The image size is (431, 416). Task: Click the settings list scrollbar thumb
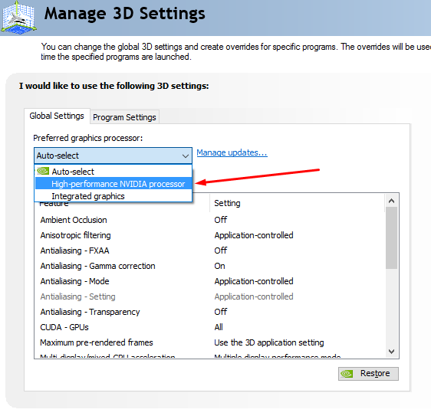[391, 238]
